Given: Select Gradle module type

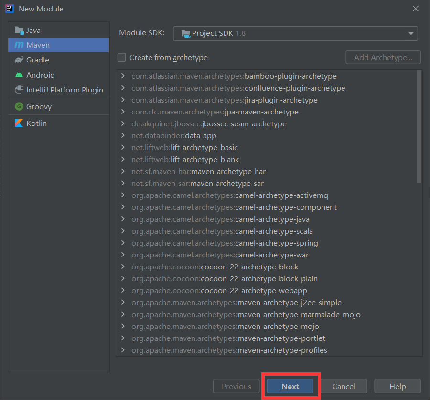Looking at the screenshot, I should point(58,60).
